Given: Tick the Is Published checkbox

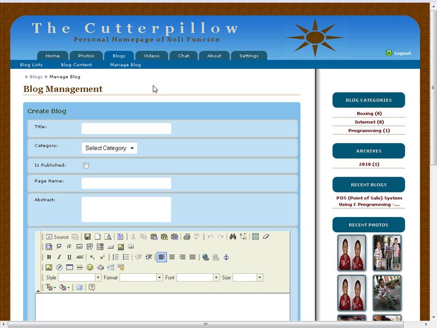Looking at the screenshot, I should pyautogui.click(x=86, y=166).
